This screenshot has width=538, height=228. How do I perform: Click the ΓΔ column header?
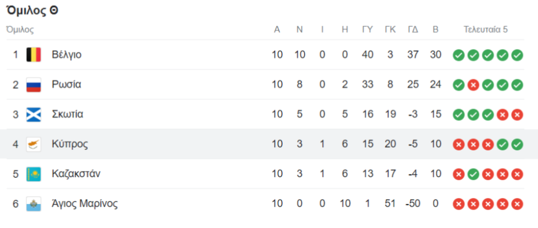(412, 30)
